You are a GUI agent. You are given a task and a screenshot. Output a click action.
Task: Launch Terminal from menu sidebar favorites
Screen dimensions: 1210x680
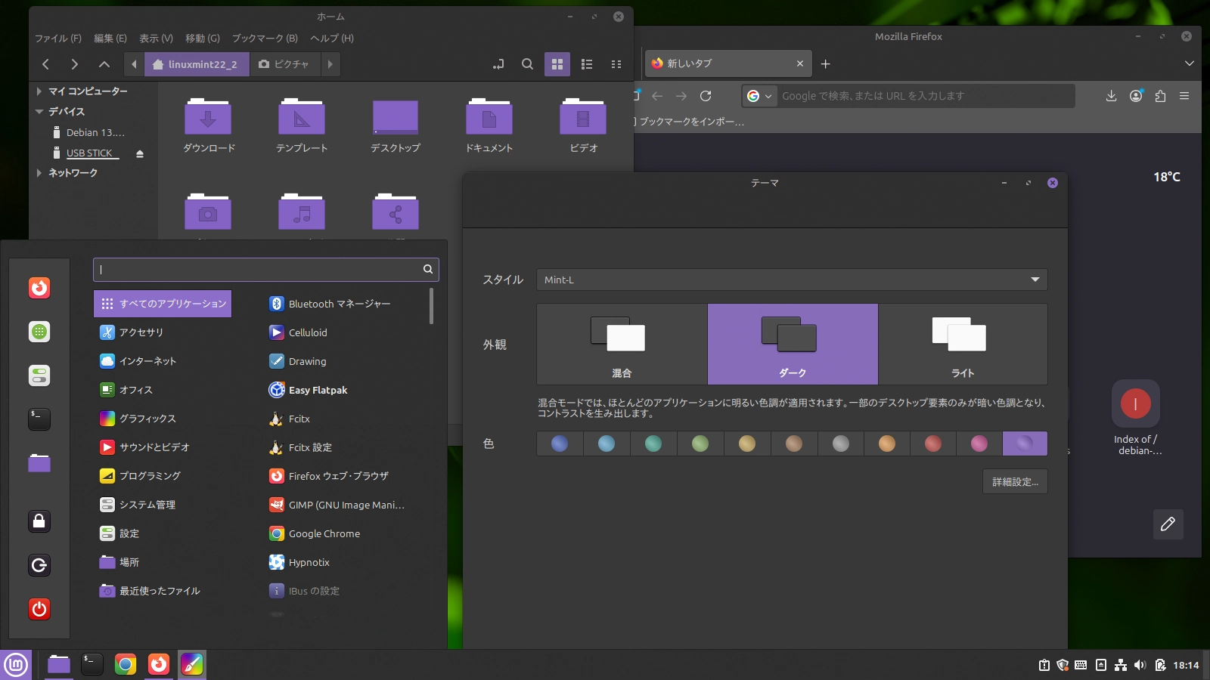(39, 419)
